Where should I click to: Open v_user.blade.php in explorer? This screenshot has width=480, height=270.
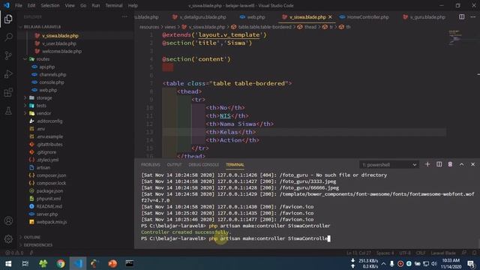[58, 43]
